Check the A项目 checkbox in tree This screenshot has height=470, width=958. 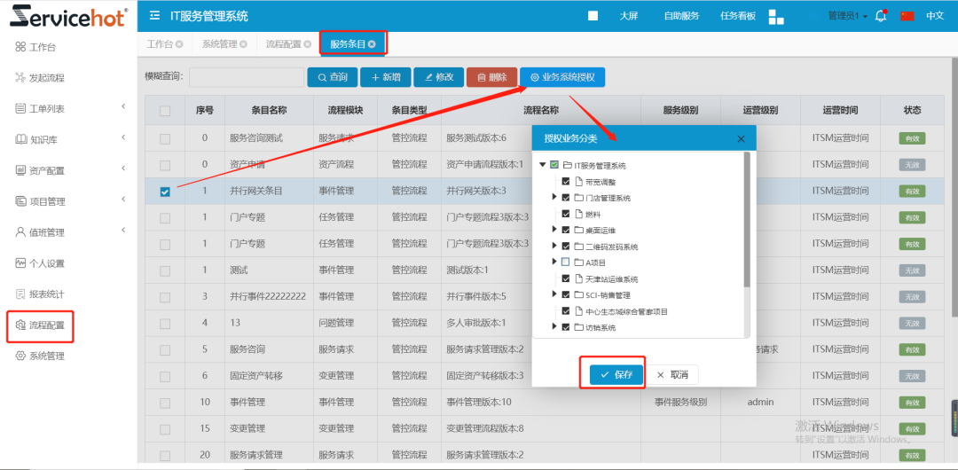pos(565,262)
